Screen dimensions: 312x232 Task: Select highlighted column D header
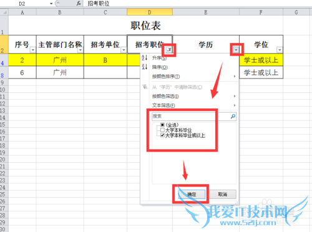150,12
